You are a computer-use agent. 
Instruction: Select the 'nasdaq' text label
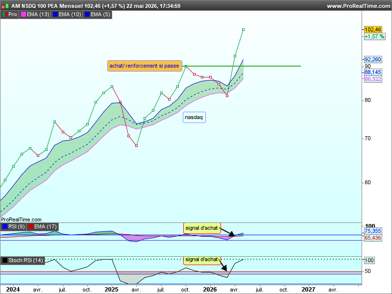194,117
